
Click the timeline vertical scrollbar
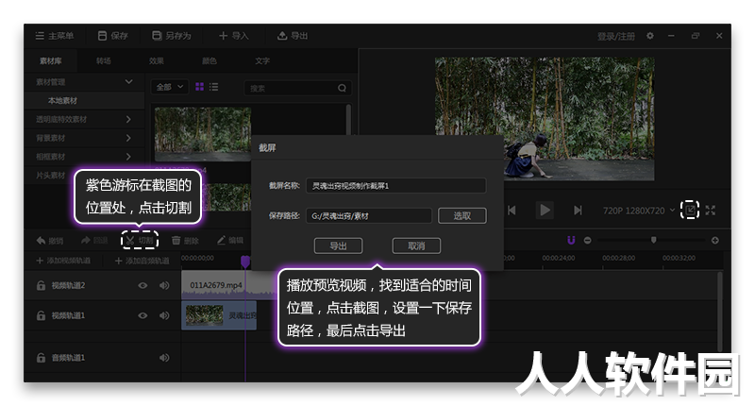click(x=720, y=313)
